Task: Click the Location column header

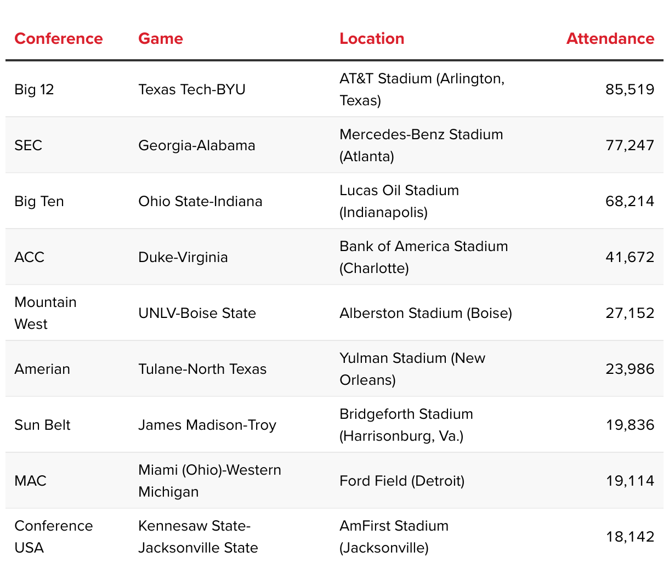Action: click(371, 38)
